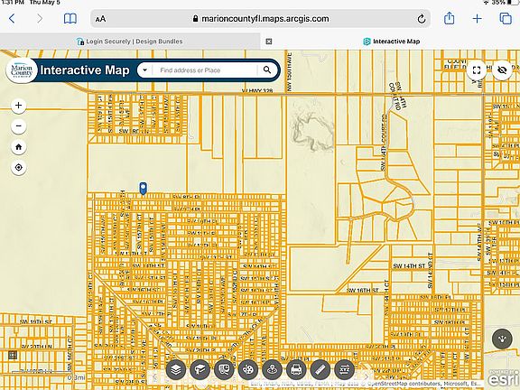Open the location pin widget in toolbar
This screenshot has width=520, height=390.
273,369
